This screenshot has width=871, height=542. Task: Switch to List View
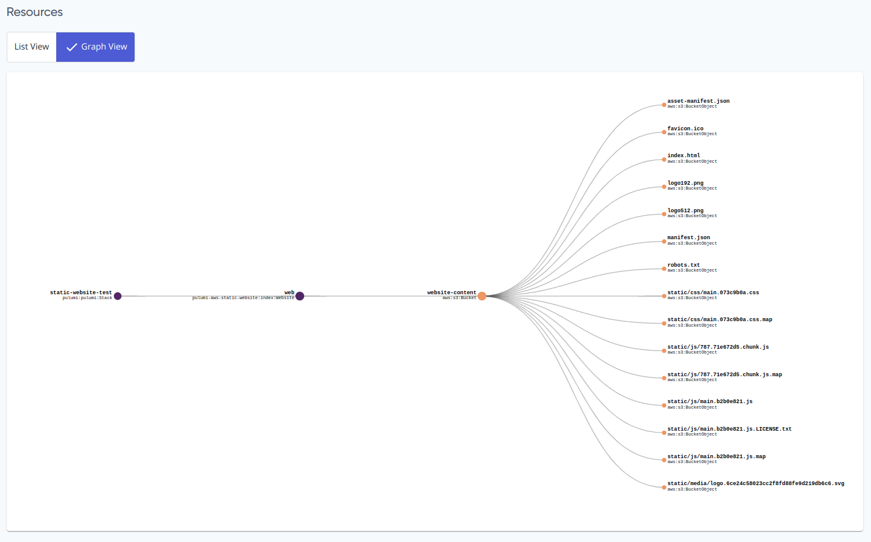coord(32,47)
